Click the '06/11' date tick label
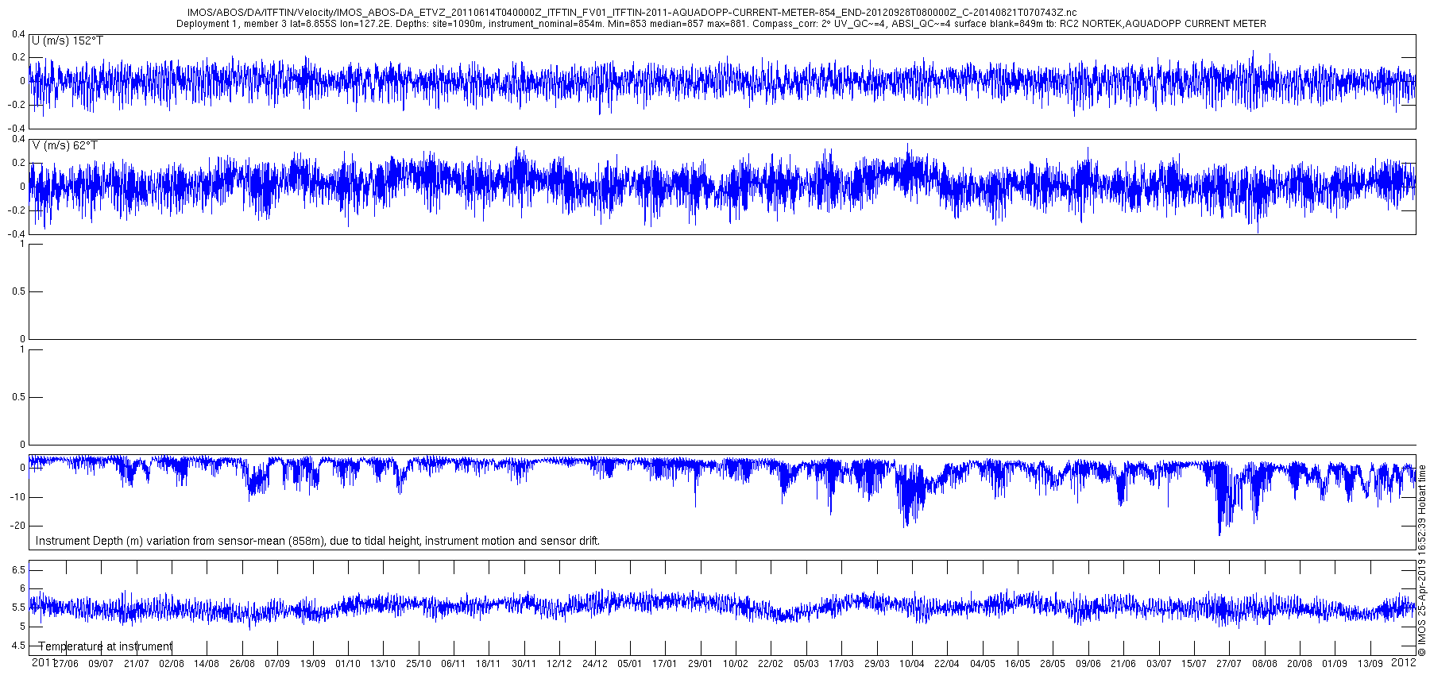 (x=454, y=664)
